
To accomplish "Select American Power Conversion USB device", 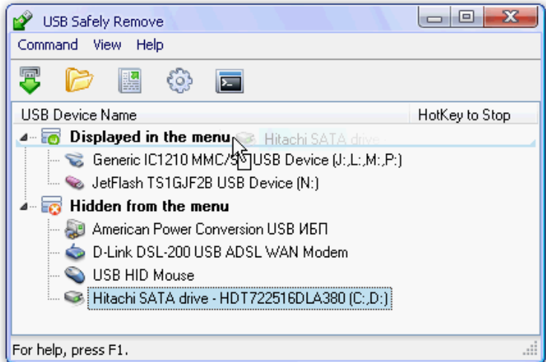I will click(210, 229).
